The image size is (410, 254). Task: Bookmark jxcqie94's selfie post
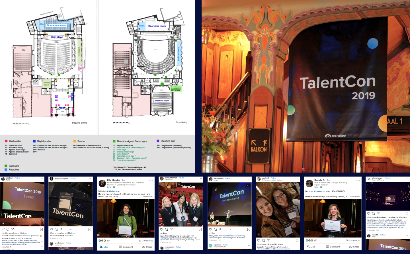coord(297,240)
